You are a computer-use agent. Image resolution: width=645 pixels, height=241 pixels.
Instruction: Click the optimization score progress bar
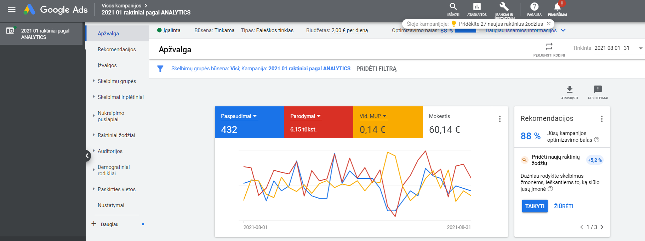click(467, 30)
